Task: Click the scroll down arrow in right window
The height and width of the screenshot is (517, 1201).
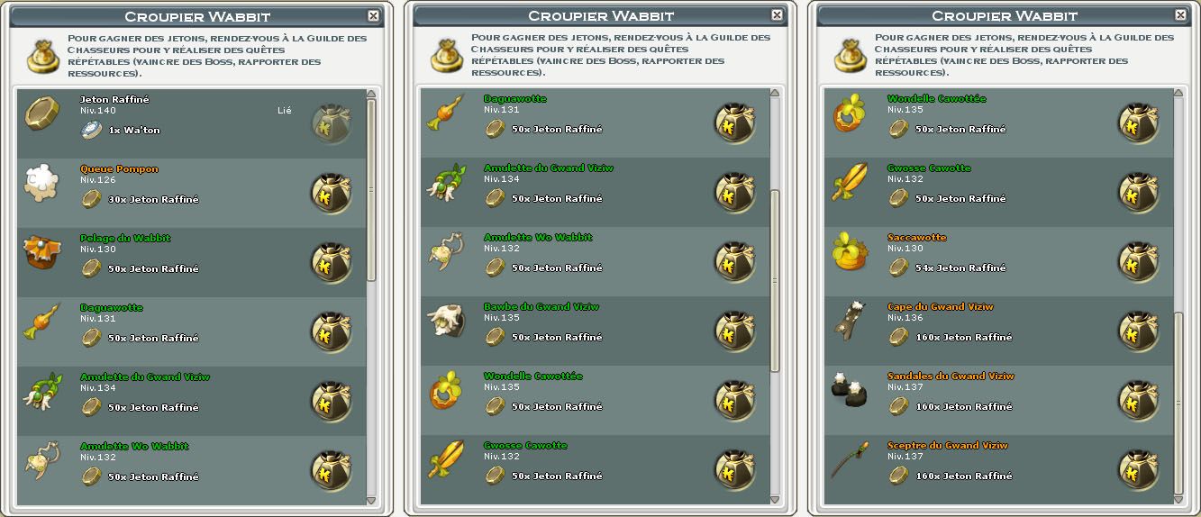Action: point(1178,500)
